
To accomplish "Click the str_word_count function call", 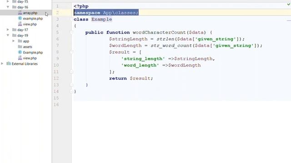I will (171, 46).
